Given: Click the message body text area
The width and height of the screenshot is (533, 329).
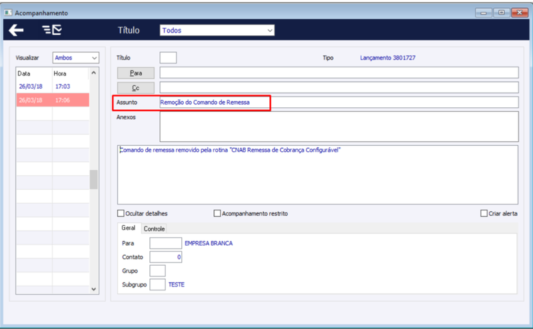Looking at the screenshot, I should pyautogui.click(x=318, y=174).
